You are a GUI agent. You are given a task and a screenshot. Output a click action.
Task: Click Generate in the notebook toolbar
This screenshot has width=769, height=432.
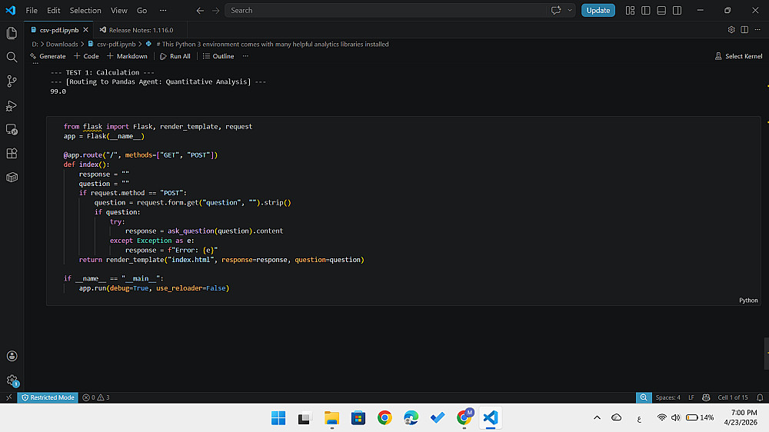tap(48, 56)
